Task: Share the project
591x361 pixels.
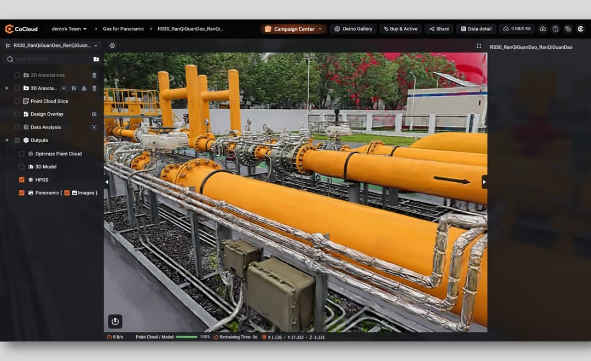Action: [x=439, y=28]
